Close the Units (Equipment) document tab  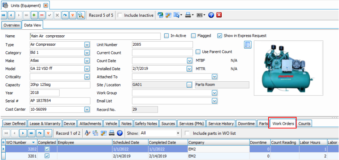pos(45,6)
